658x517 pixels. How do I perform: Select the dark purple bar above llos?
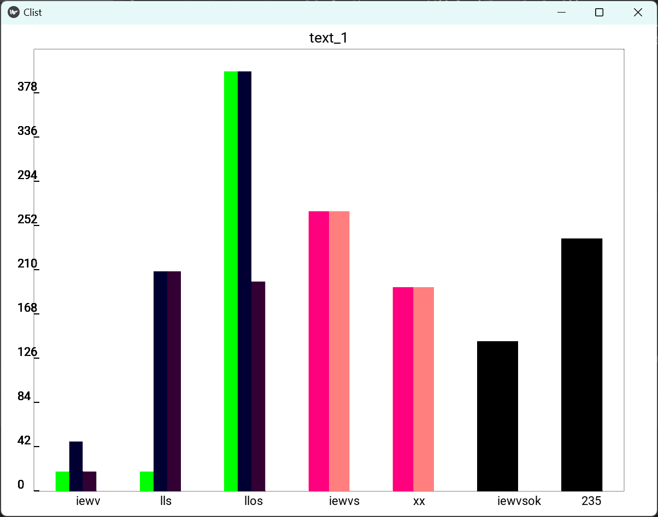258,386
